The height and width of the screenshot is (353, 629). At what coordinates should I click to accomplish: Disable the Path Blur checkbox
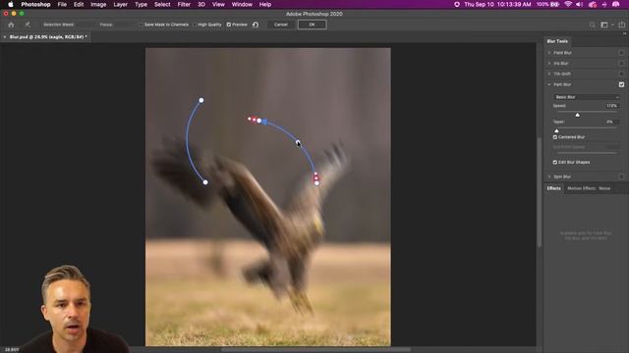[x=621, y=84]
